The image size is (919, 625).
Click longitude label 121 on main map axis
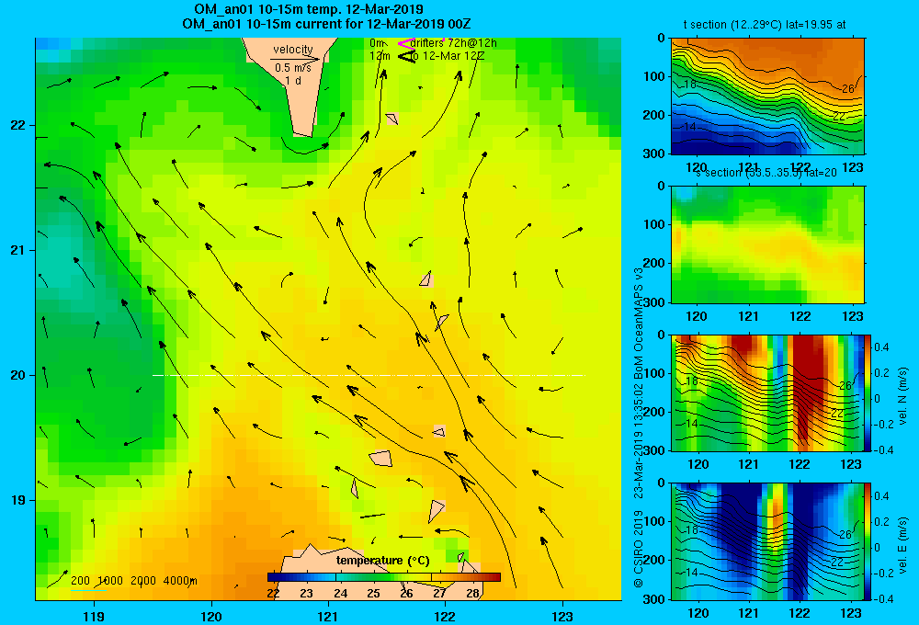coord(328,616)
